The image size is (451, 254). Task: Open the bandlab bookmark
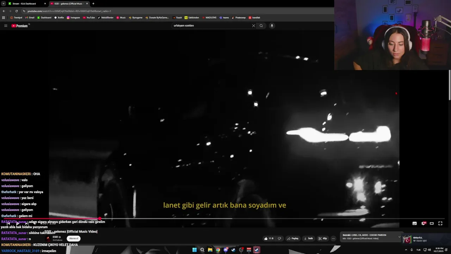tap(254, 18)
